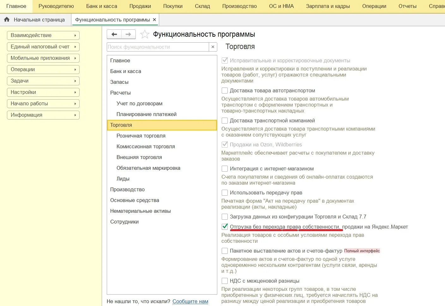Select Производство in the sections list
445x306 pixels.
coord(162,189)
